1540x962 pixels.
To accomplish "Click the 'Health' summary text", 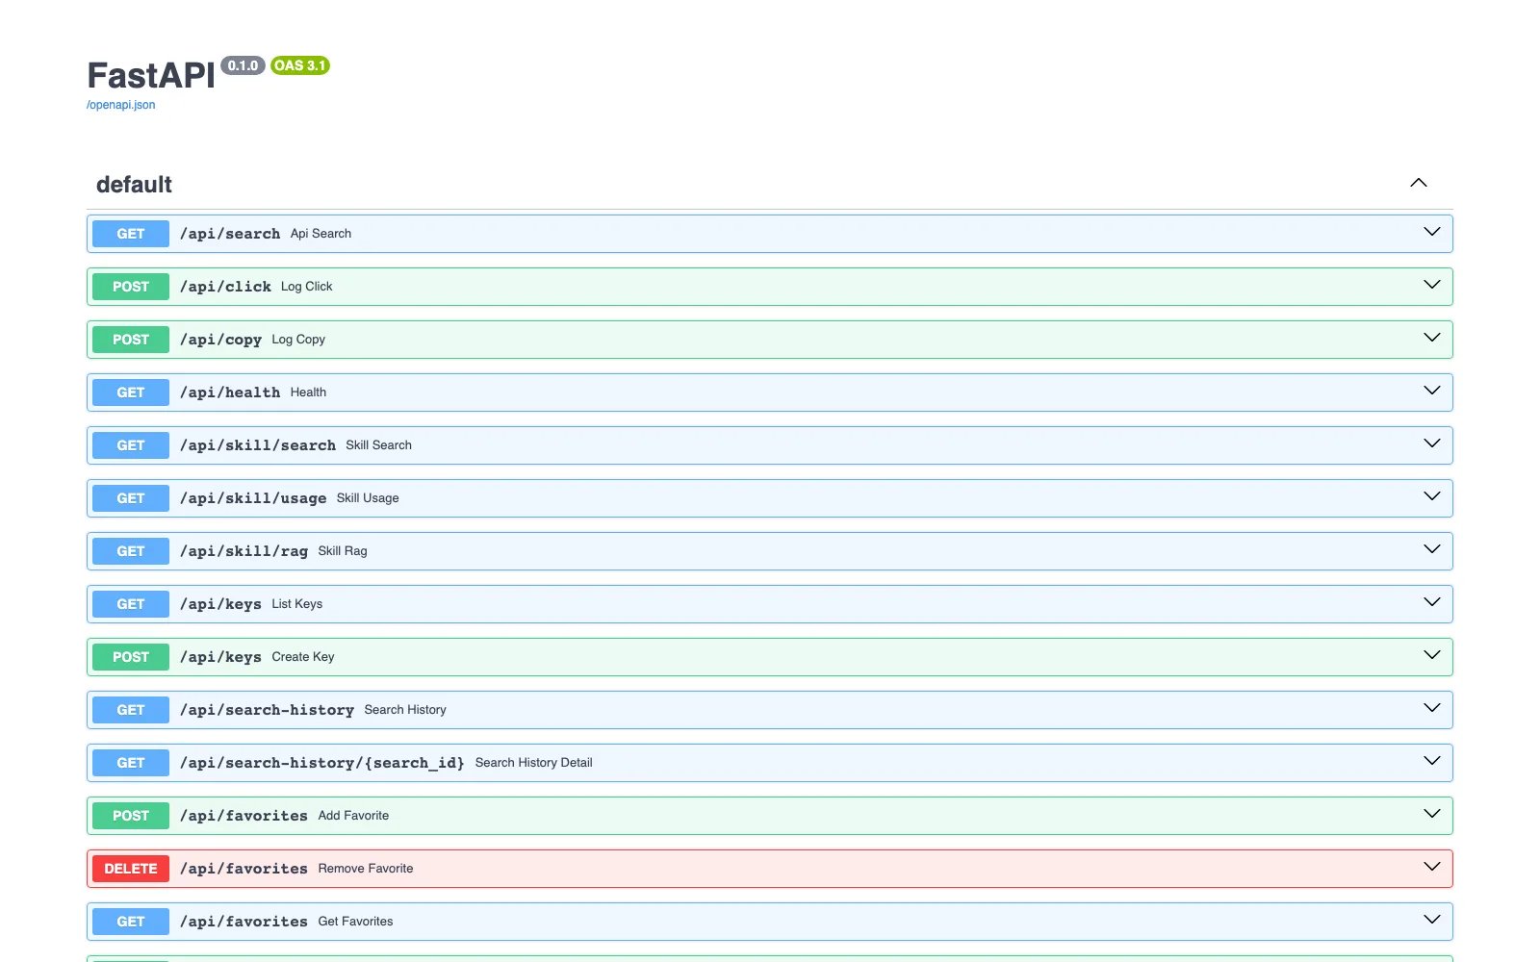I will pos(308,392).
